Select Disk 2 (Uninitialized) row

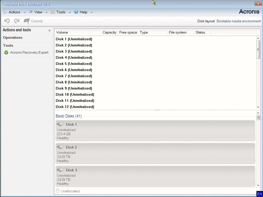pos(155,45)
